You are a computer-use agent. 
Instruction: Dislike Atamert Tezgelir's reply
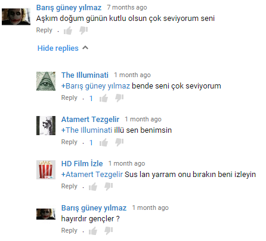[x=119, y=142]
